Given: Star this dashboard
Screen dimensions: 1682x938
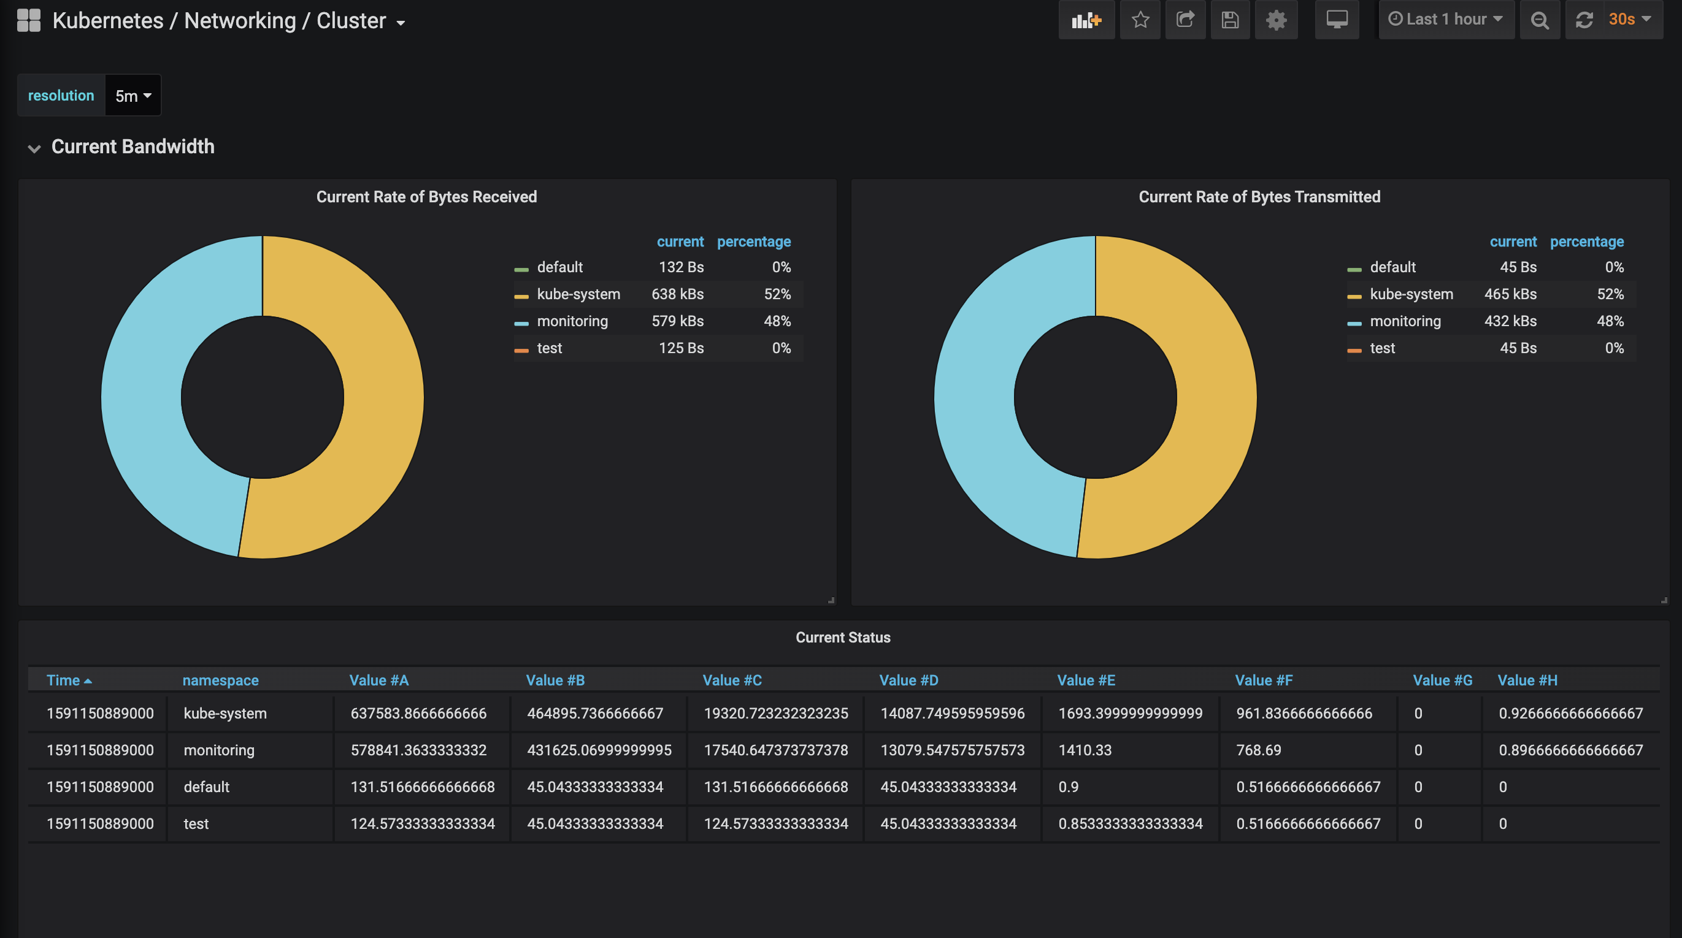Looking at the screenshot, I should tap(1140, 20).
